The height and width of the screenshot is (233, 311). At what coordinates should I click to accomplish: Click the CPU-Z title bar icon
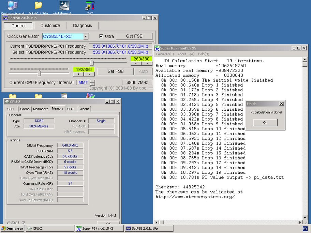pos(7,102)
